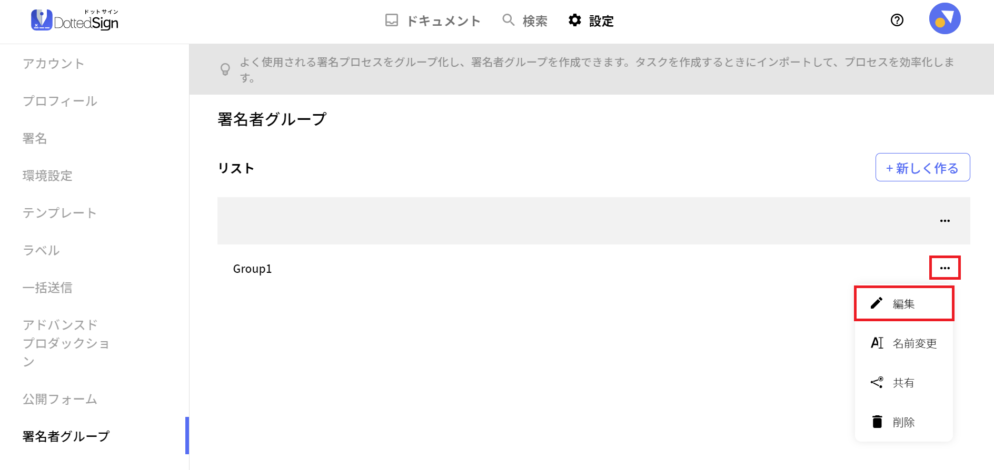Open 公開フォーム in the sidebar
This screenshot has height=470, width=994.
tap(59, 399)
